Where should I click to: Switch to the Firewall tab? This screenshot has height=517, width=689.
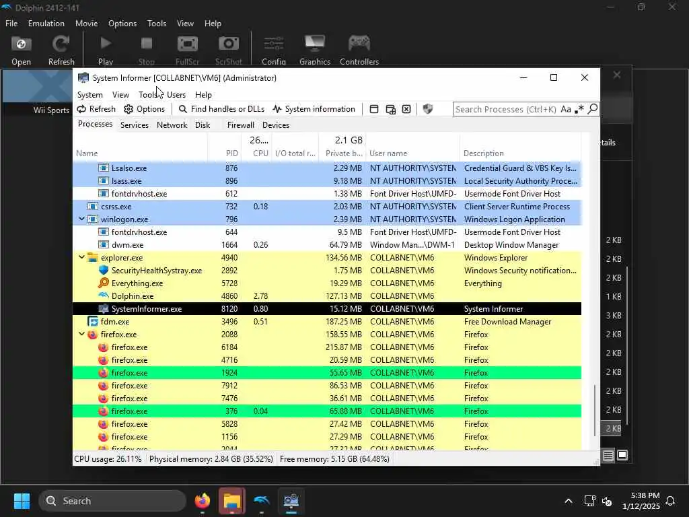[x=240, y=125]
